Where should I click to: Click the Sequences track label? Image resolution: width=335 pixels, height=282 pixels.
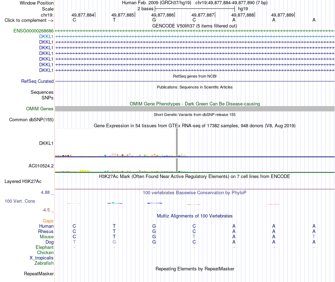coord(42,92)
